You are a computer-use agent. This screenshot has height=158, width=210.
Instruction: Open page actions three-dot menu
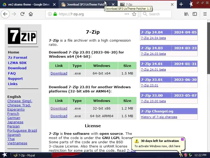pos(127,14)
